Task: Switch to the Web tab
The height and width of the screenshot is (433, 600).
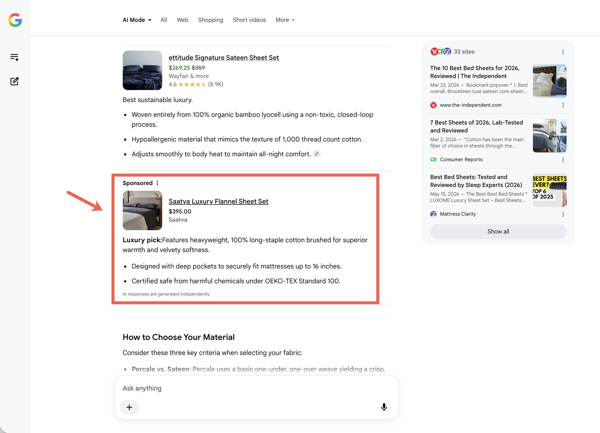Action: (x=182, y=20)
